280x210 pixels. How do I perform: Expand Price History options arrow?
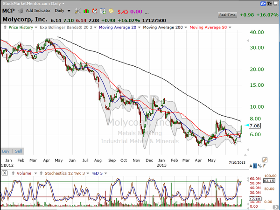tap(36, 28)
